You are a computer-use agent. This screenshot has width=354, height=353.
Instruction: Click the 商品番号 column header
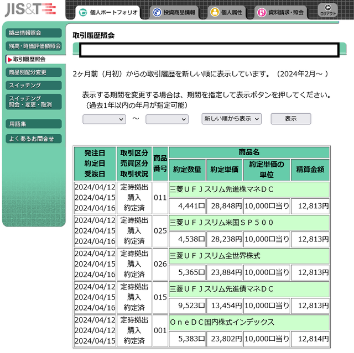(x=160, y=164)
